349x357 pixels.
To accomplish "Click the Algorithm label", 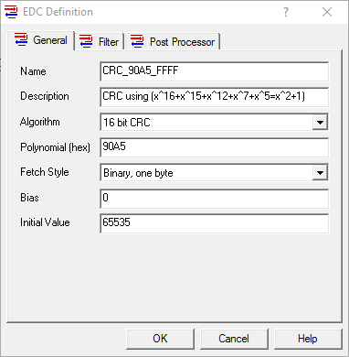I will click(40, 122).
